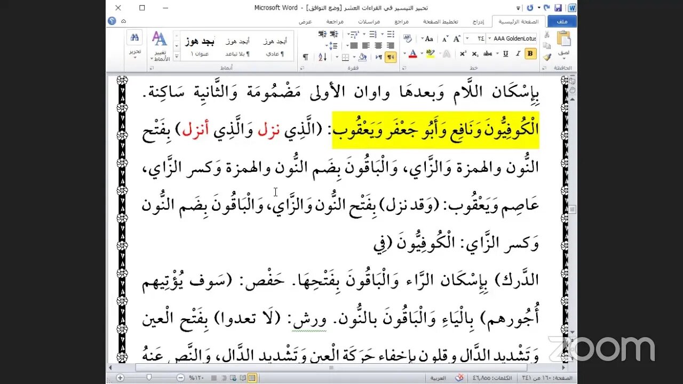
Task: Click the vertical scrollbar thumb
Action: tap(573, 210)
